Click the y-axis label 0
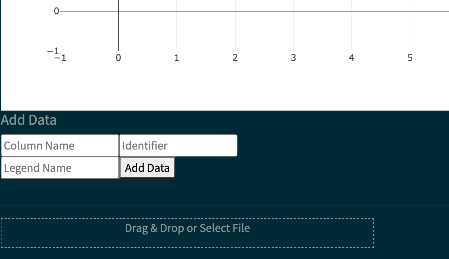The image size is (449, 259). click(56, 11)
